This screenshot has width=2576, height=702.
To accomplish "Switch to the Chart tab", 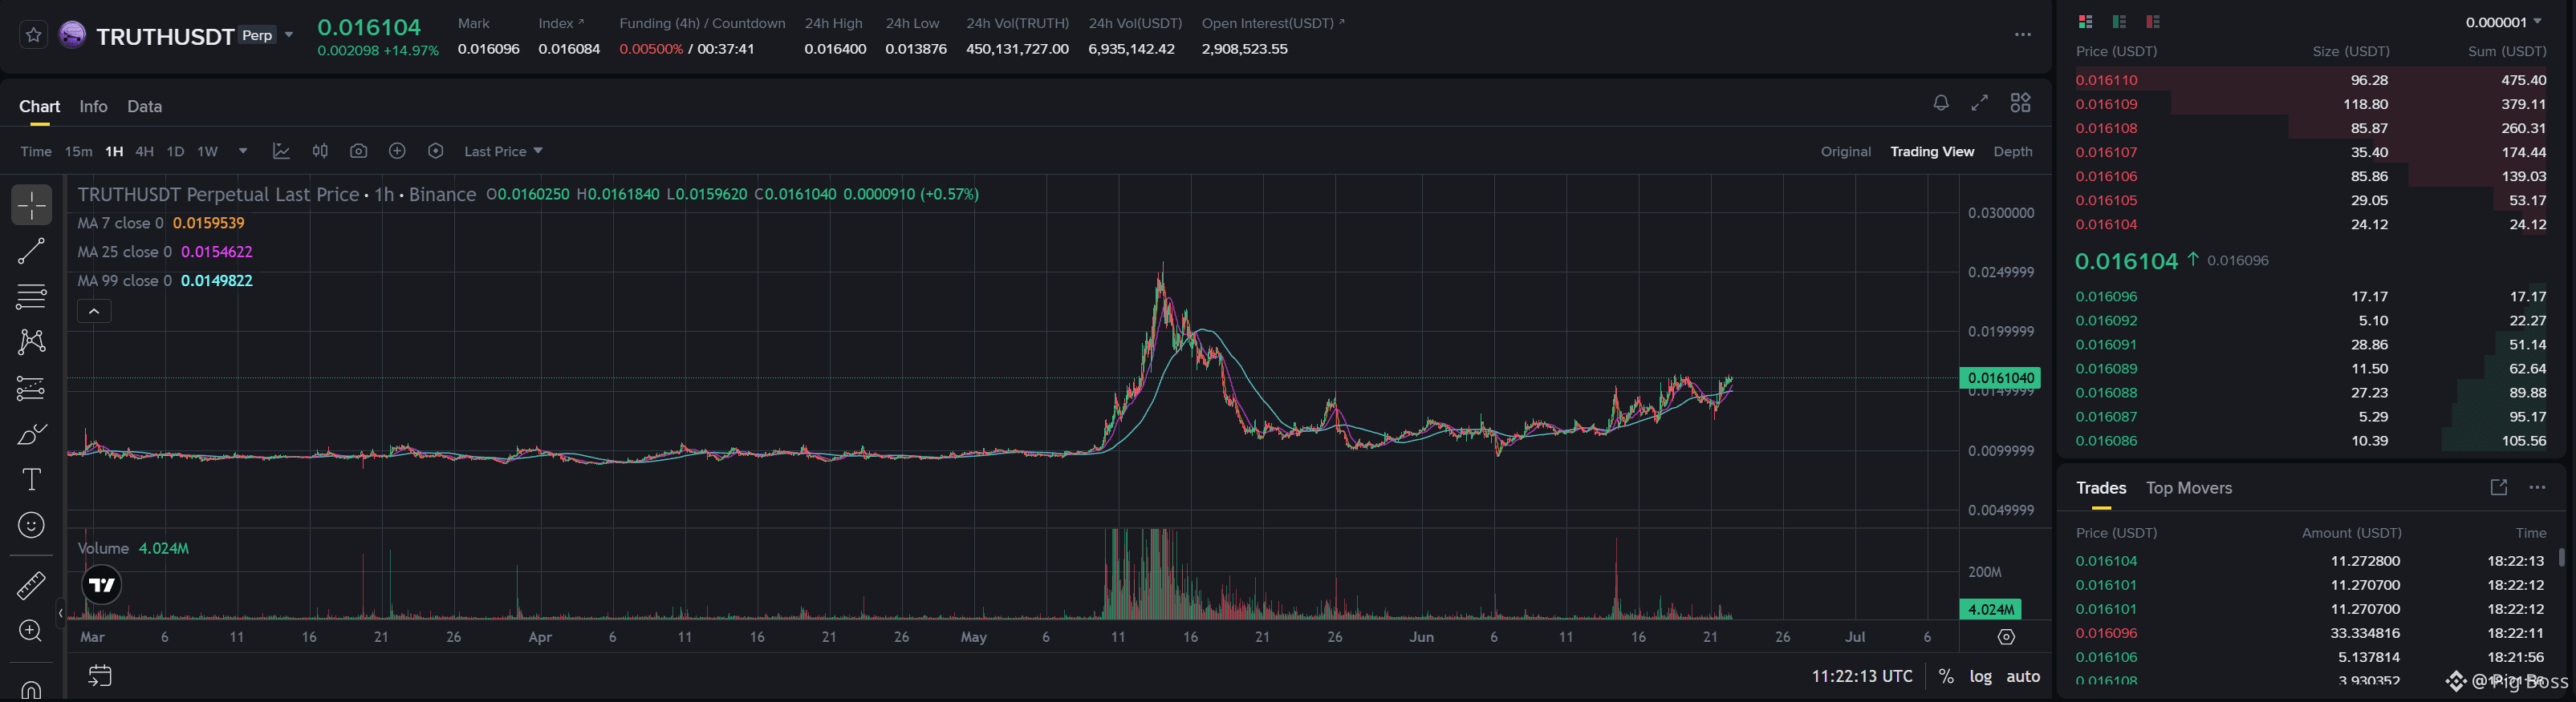I will click(40, 106).
